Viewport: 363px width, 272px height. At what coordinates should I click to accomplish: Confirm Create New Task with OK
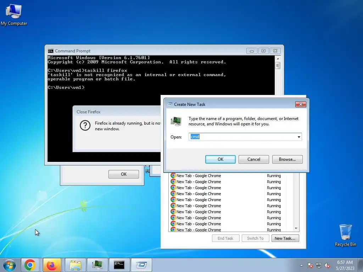click(x=220, y=159)
